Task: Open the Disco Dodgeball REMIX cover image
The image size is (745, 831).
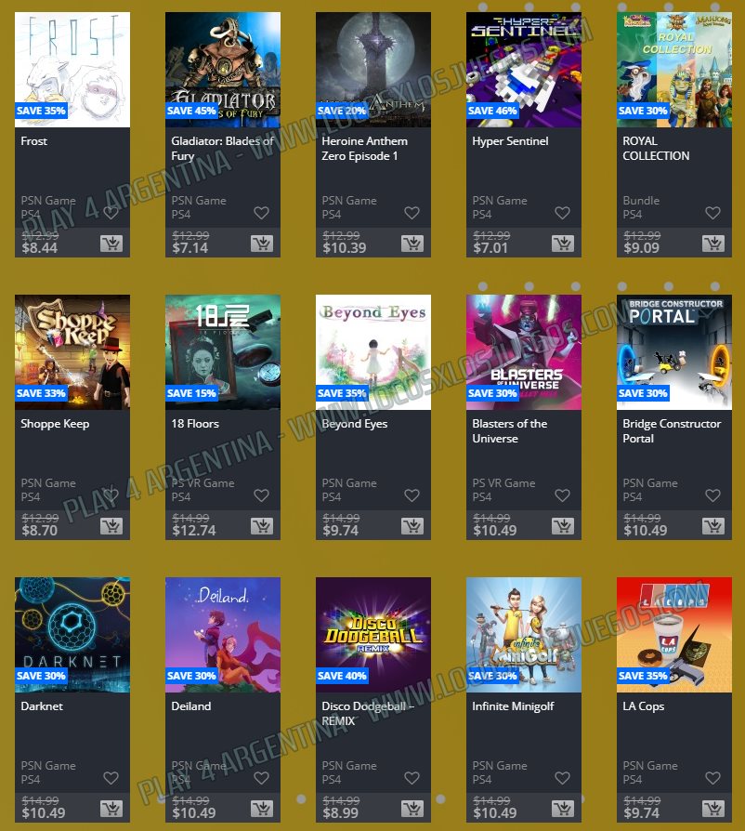Action: click(373, 635)
